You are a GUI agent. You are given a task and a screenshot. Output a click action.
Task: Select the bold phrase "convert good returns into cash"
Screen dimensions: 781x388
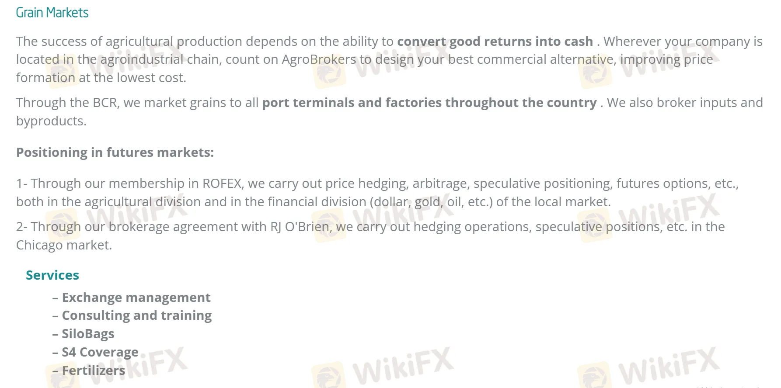(495, 42)
